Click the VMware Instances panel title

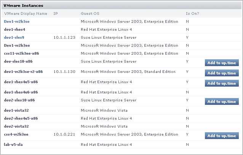pos(23,6)
